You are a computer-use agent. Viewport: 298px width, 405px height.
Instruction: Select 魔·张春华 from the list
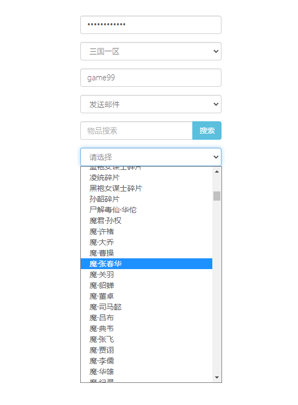[146, 264]
